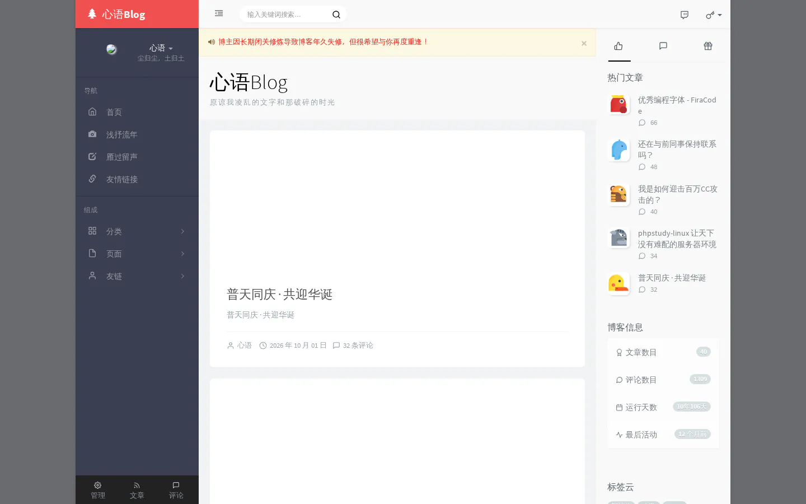Switch to the gift icon tab
This screenshot has width=806, height=504.
point(708,46)
